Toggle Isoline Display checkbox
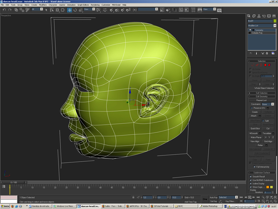 (251, 184)
